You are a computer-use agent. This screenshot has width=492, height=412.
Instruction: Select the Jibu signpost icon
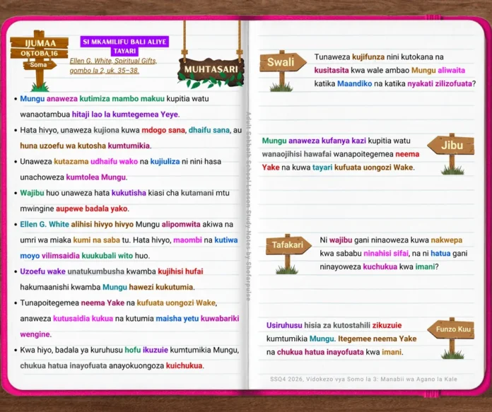click(451, 154)
